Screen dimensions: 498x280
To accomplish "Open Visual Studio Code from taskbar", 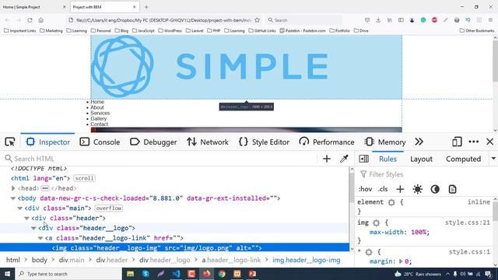I will (177, 274).
